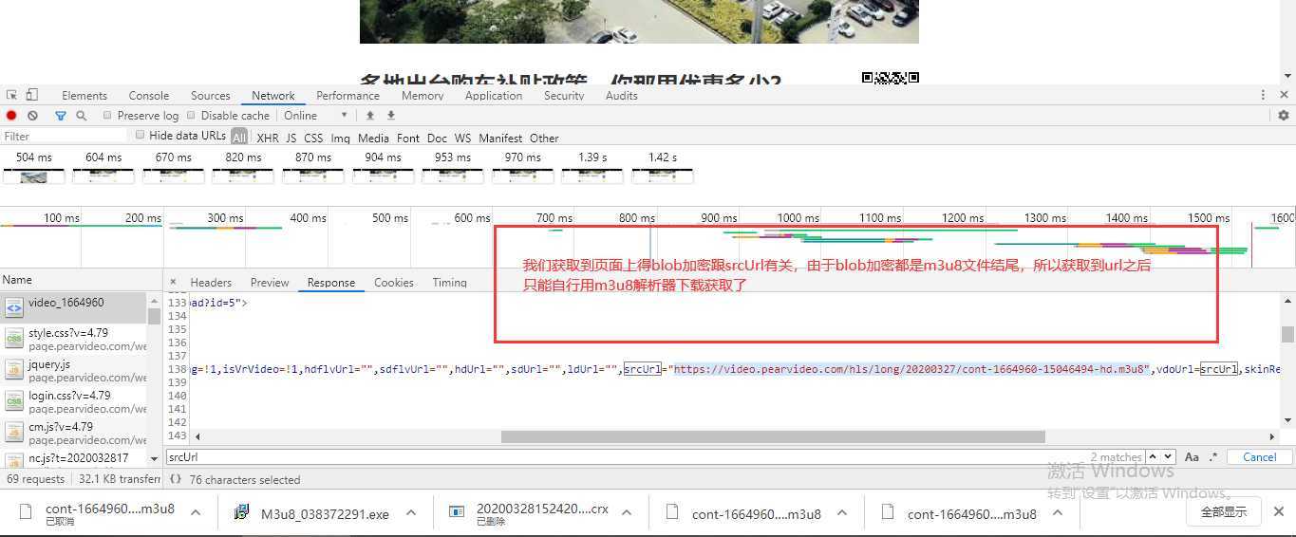Open the Headers sub-tab
This screenshot has height=537, width=1296.
coord(211,283)
